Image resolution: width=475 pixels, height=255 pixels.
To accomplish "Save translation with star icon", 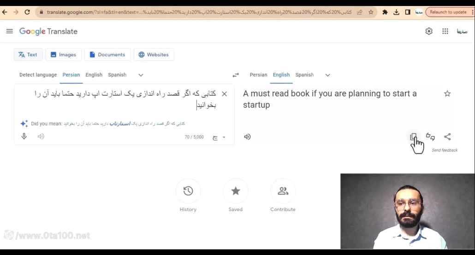I will (x=447, y=94).
